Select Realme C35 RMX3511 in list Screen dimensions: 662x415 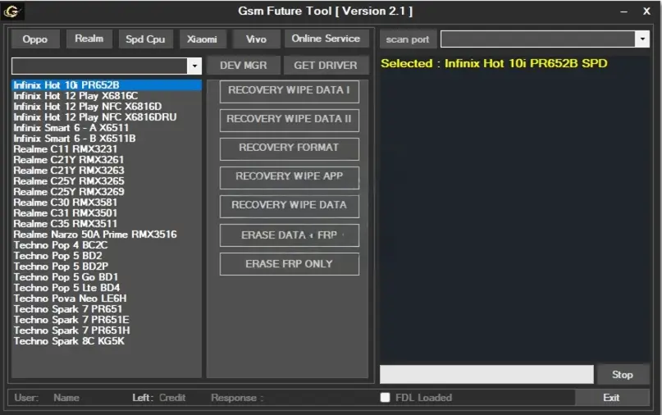(66, 223)
